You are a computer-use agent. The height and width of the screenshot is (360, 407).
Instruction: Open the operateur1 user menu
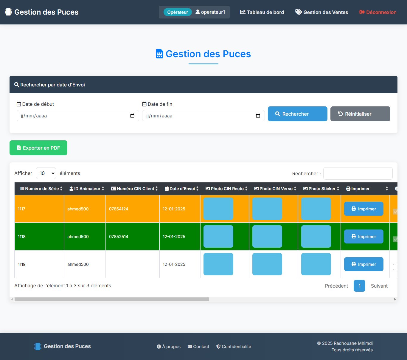pyautogui.click(x=210, y=12)
